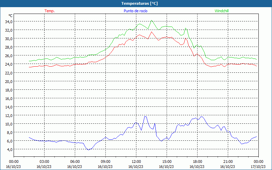Click the "03:00" time label
The width and height of the screenshot is (272, 170).
[x=44, y=162]
